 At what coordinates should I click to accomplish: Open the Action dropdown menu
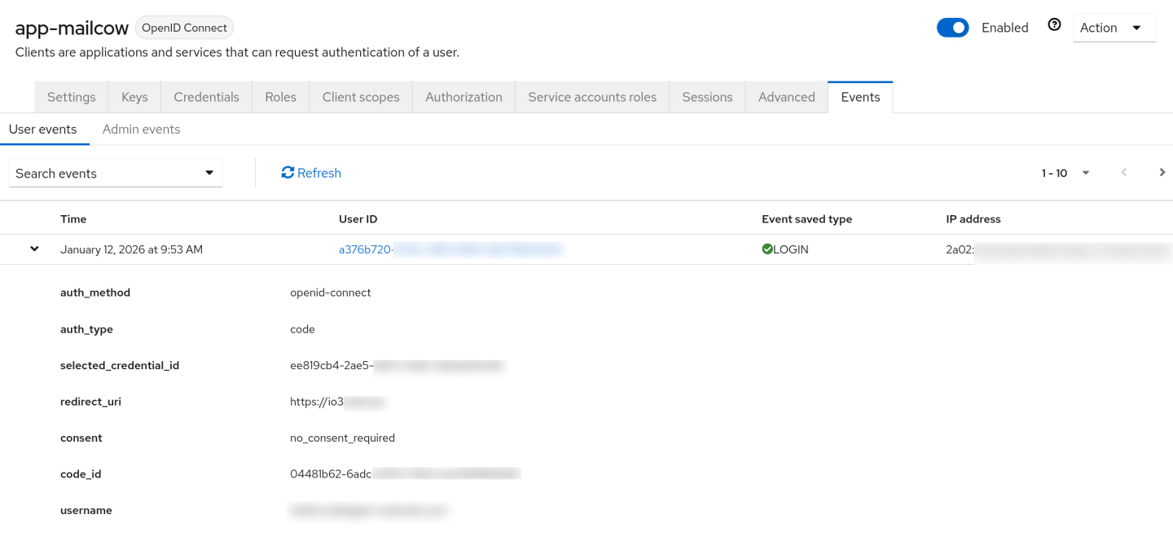tap(1114, 27)
